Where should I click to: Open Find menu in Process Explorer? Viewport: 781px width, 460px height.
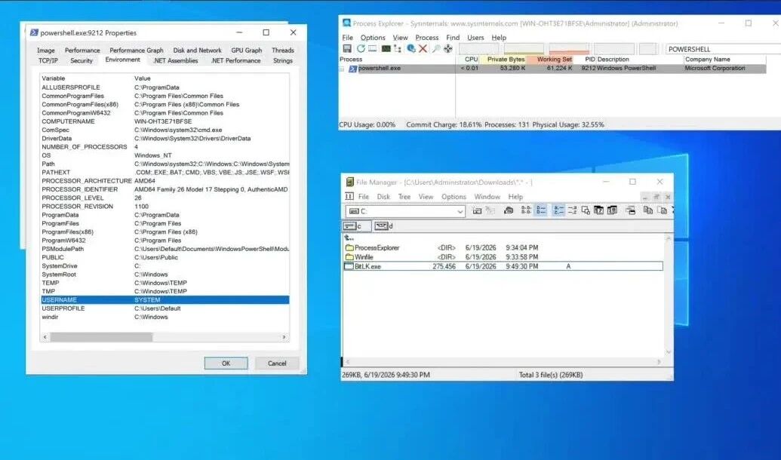[x=453, y=38]
